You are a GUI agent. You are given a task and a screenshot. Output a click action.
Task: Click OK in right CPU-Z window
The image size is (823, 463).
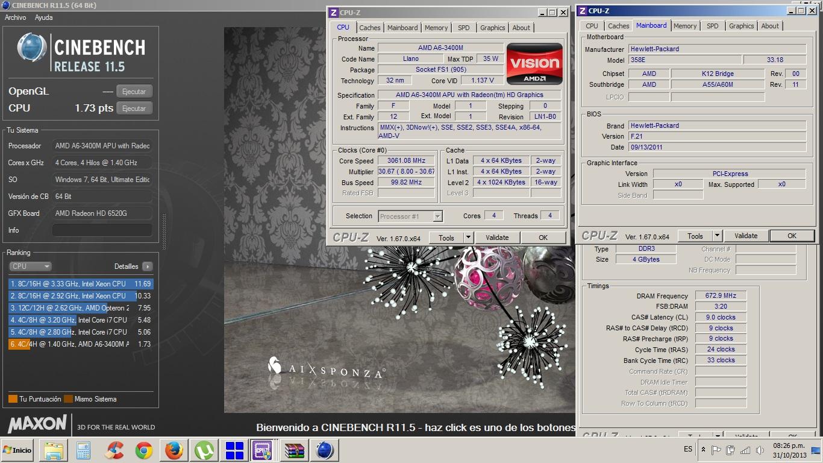point(792,236)
